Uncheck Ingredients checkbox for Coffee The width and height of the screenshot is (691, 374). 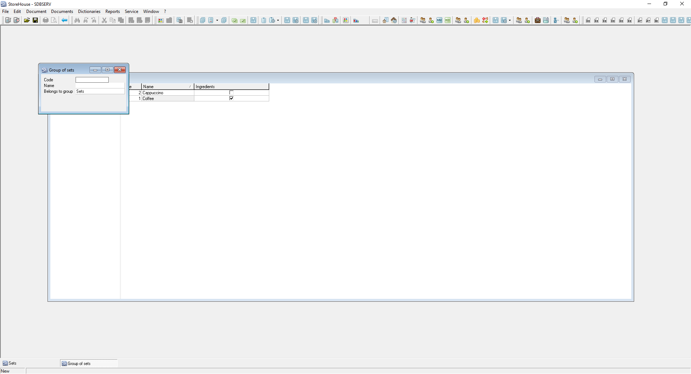(x=231, y=98)
